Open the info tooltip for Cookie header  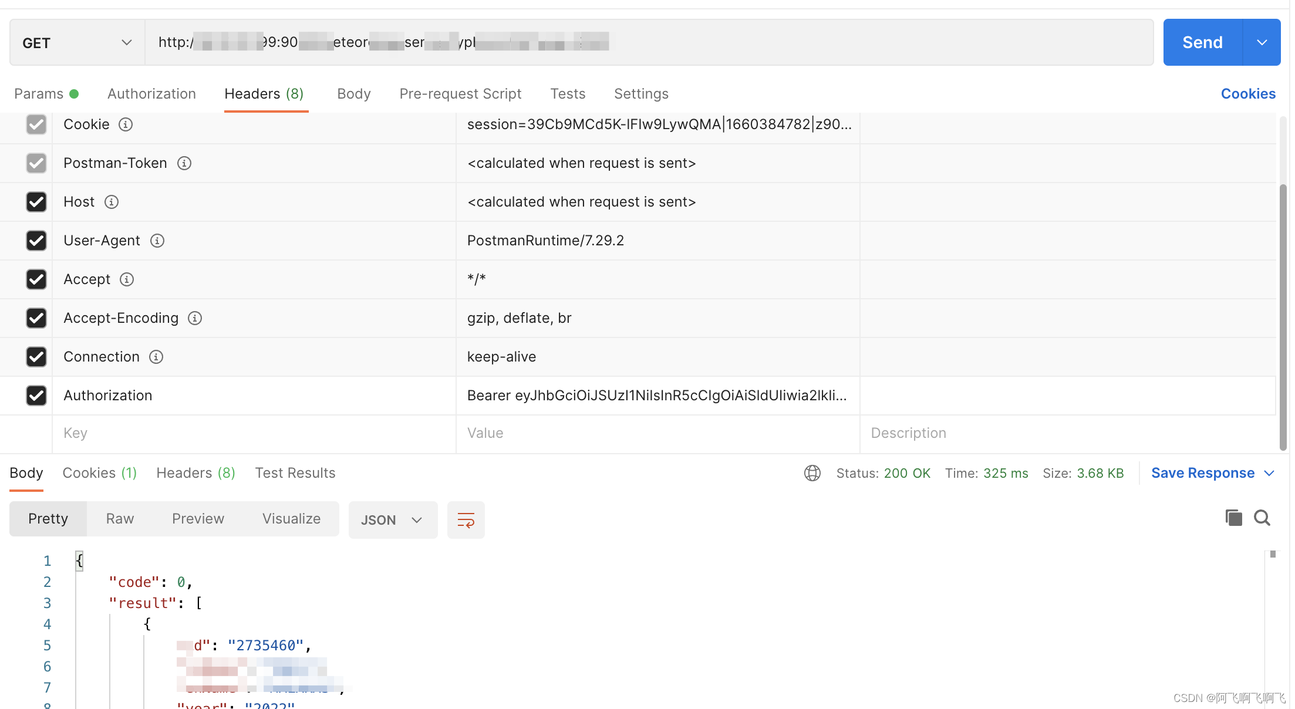125,124
